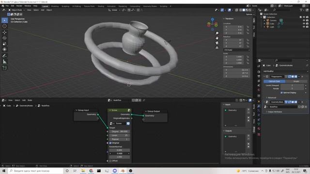Image resolution: width=310 pixels, height=174 pixels.
Task: Open Chrome from the Windows taskbar
Action: (x=91, y=171)
